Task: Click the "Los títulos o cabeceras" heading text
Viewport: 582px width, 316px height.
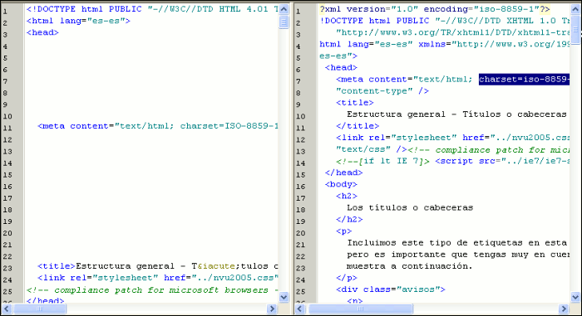Action: pos(410,207)
